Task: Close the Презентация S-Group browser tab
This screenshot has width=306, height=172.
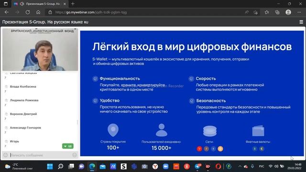Action: click(65, 4)
